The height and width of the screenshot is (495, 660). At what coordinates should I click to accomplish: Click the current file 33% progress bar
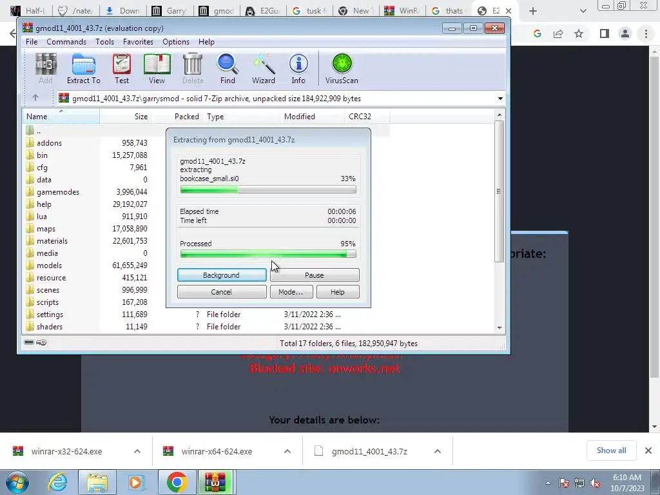(268, 190)
